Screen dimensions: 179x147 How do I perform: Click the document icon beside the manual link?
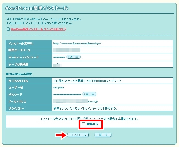pyautogui.click(x=8, y=29)
